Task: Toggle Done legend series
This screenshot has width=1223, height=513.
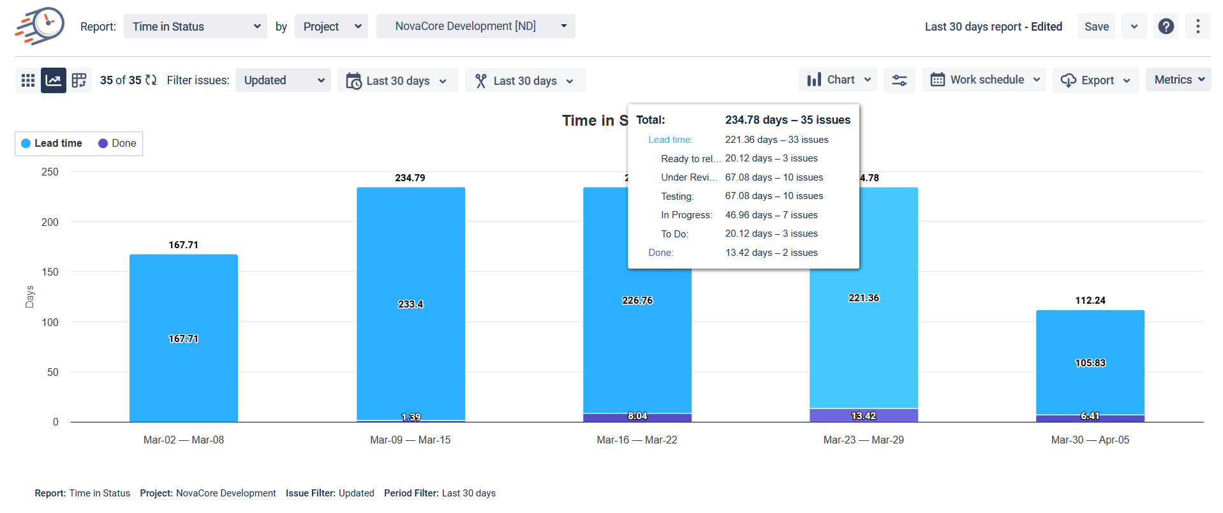Action: tap(117, 144)
